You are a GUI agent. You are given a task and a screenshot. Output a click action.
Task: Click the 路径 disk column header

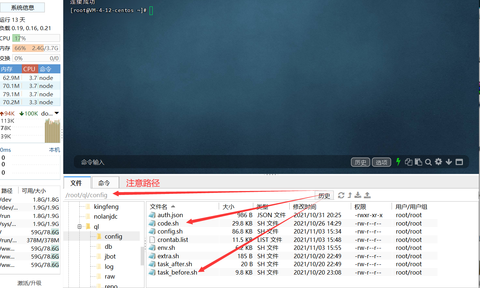pyautogui.click(x=7, y=191)
